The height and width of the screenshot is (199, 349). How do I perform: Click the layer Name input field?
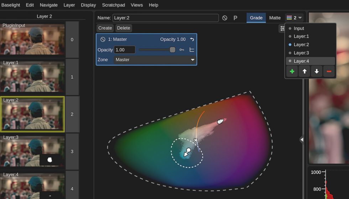[165, 18]
